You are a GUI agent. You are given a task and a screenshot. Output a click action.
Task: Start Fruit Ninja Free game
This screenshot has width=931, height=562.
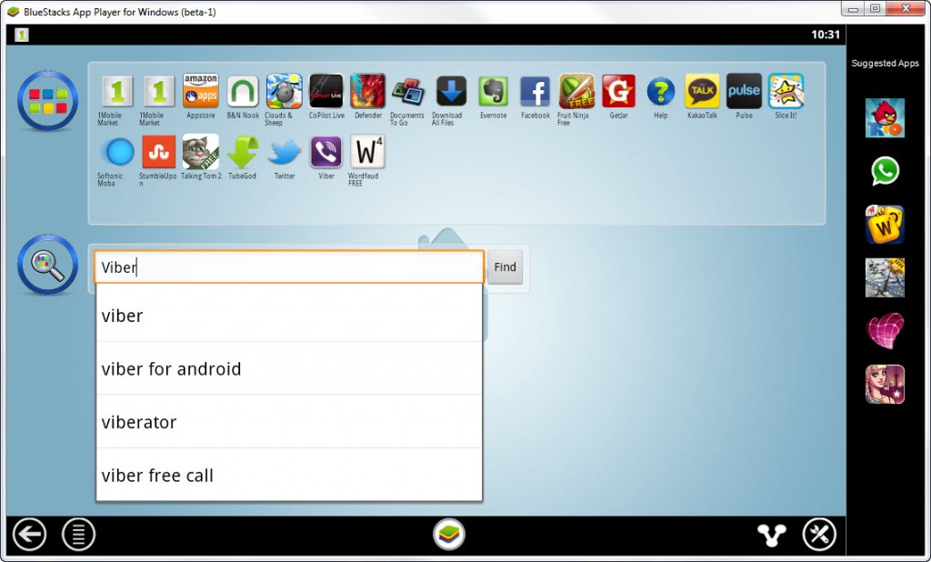[x=576, y=92]
